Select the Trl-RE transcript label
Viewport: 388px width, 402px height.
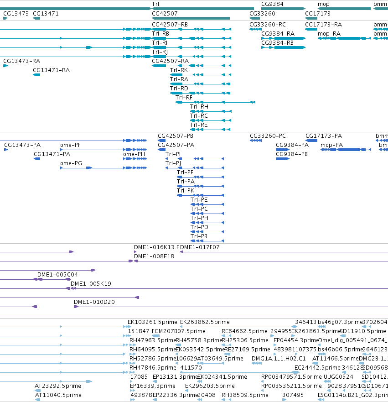[x=199, y=125]
